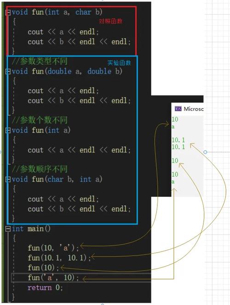Screen dimensions: 230x305
Task: Click the console window icon beside Microsc
Action: point(178,109)
